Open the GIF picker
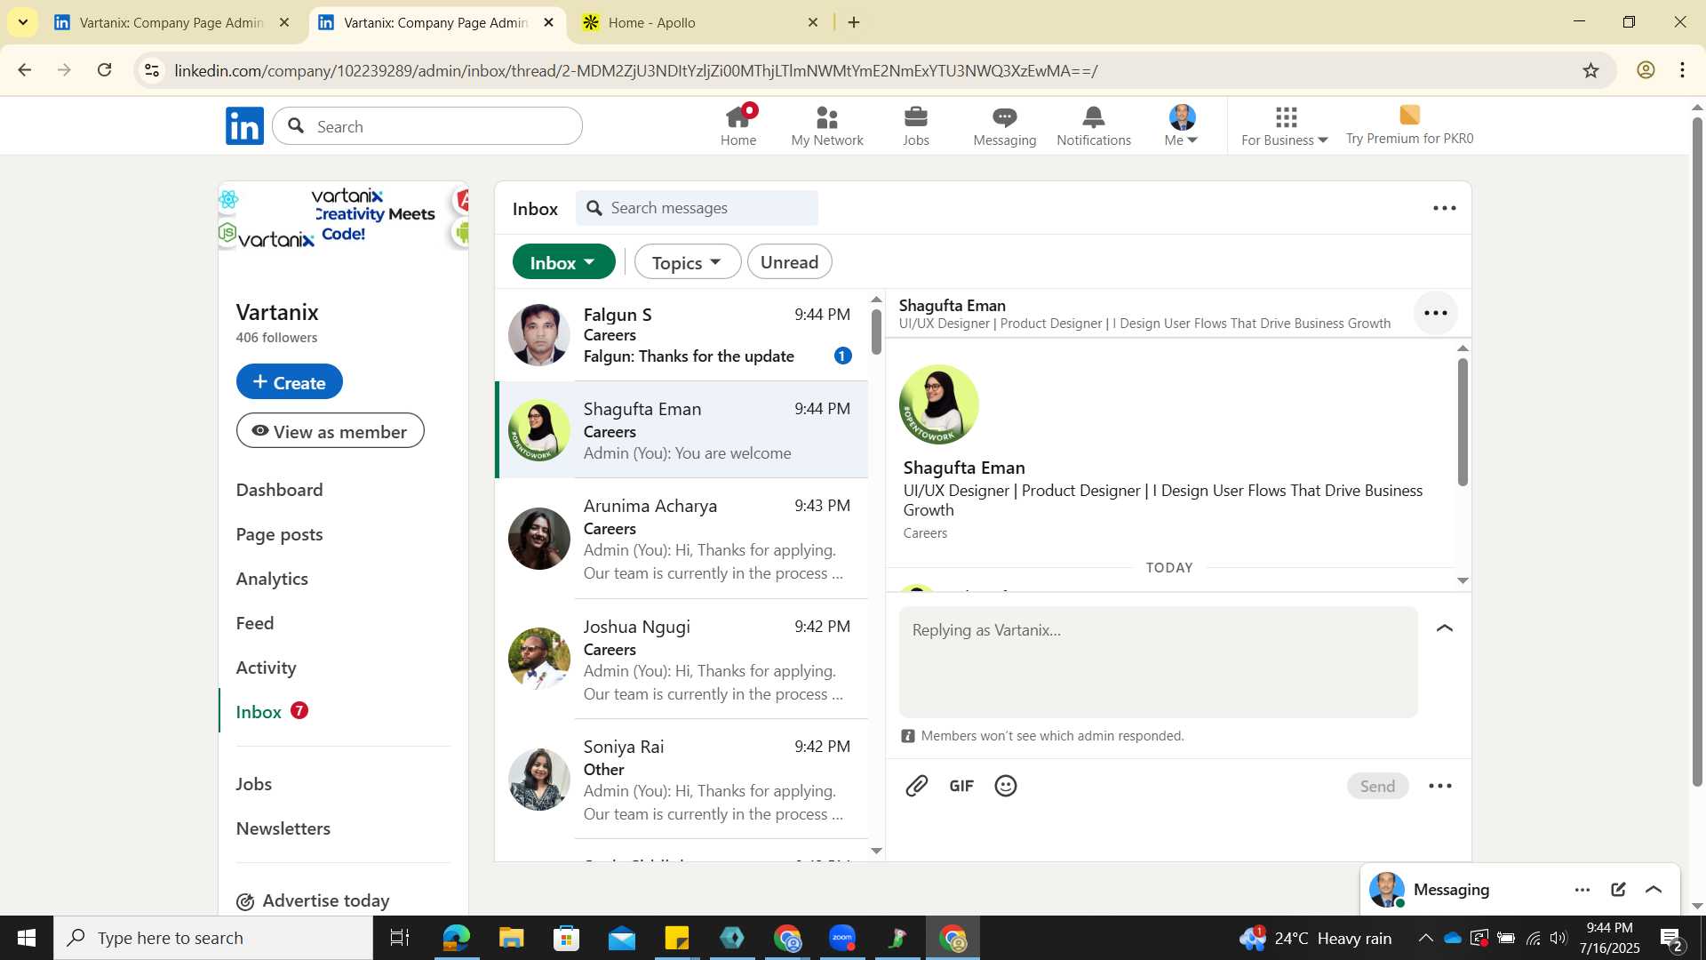The width and height of the screenshot is (1706, 960). coord(961,786)
